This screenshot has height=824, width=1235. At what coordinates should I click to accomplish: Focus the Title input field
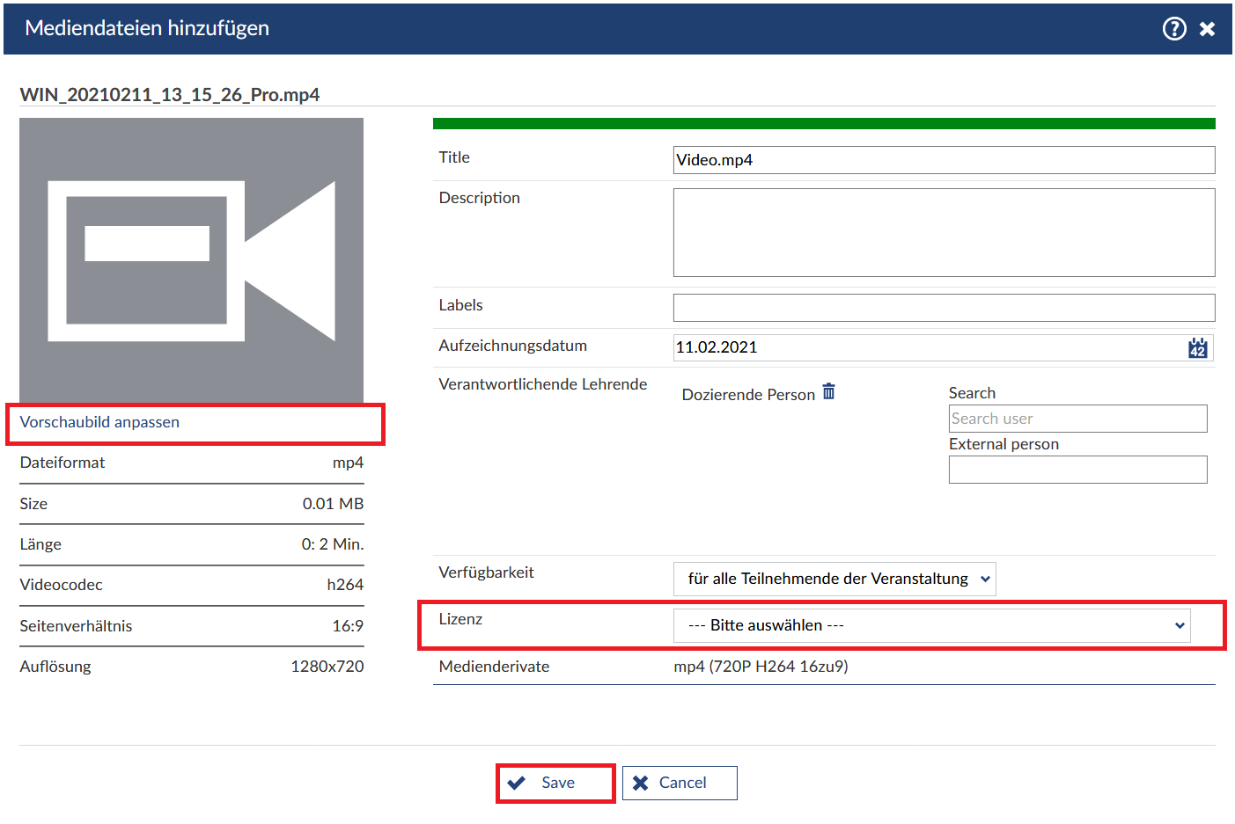tap(943, 160)
